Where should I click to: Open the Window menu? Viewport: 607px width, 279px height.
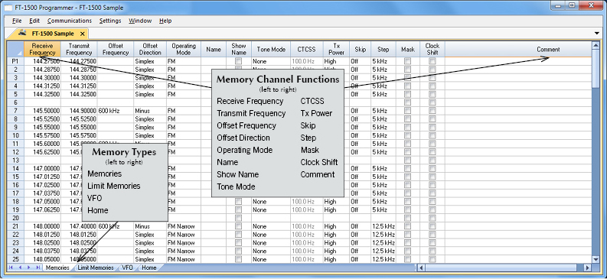[x=140, y=21]
